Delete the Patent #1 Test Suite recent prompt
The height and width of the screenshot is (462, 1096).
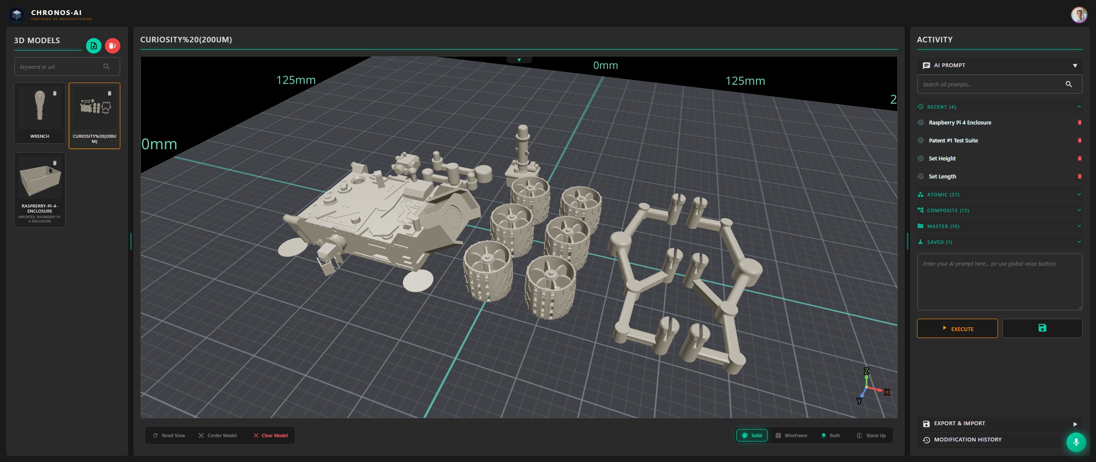tap(1079, 141)
